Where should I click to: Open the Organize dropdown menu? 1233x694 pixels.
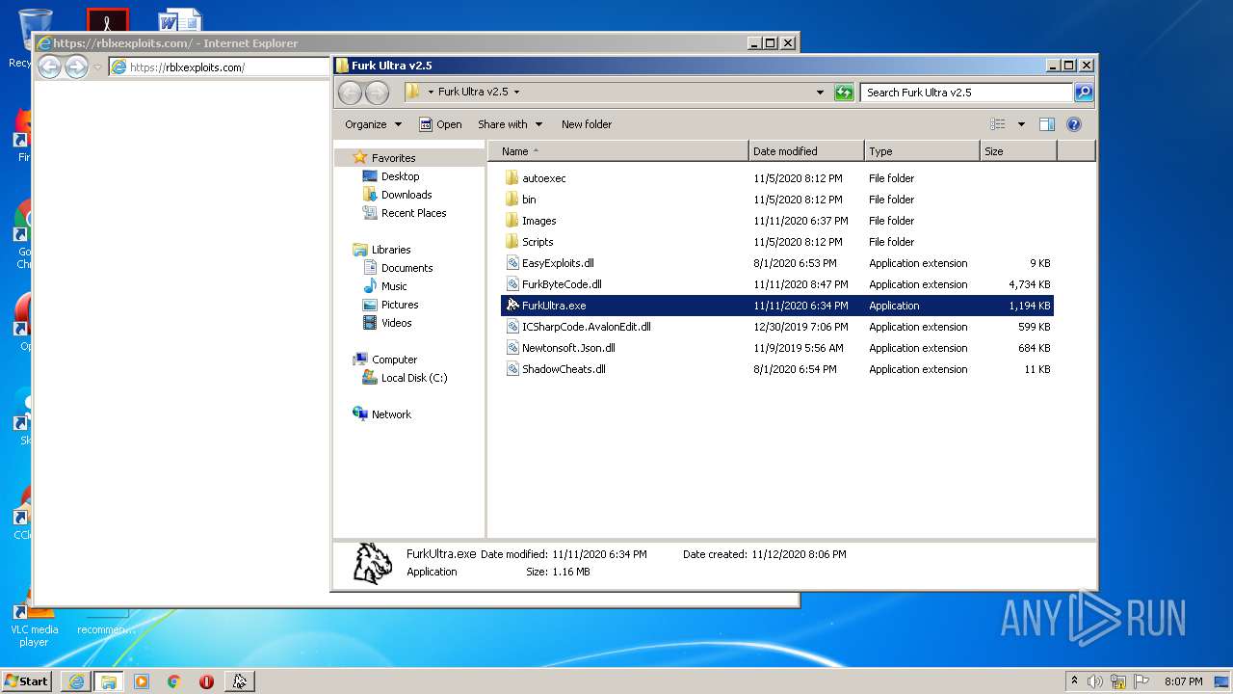(373, 124)
